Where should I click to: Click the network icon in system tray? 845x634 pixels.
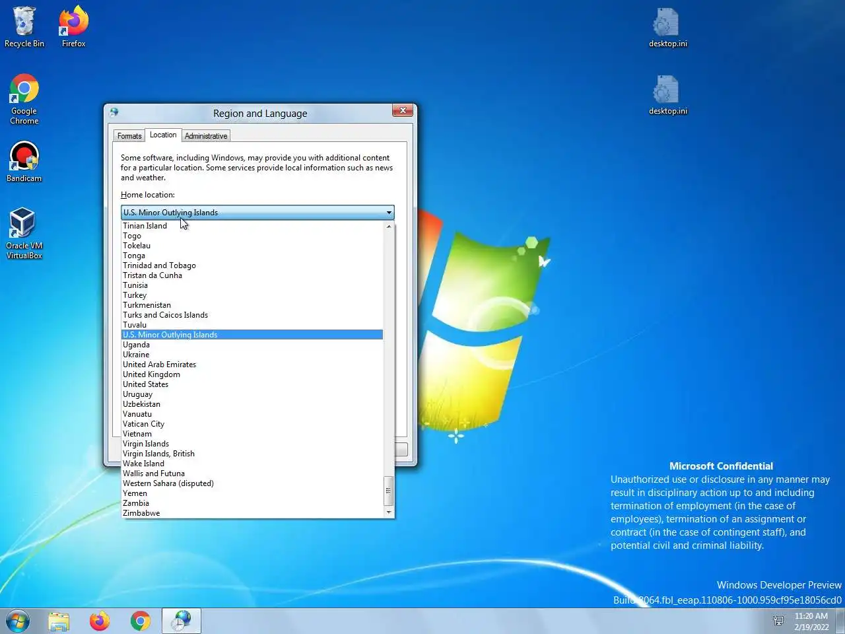point(778,621)
